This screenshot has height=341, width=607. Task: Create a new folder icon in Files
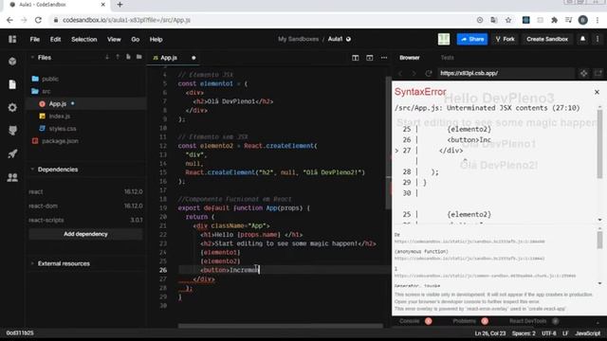tap(139, 57)
